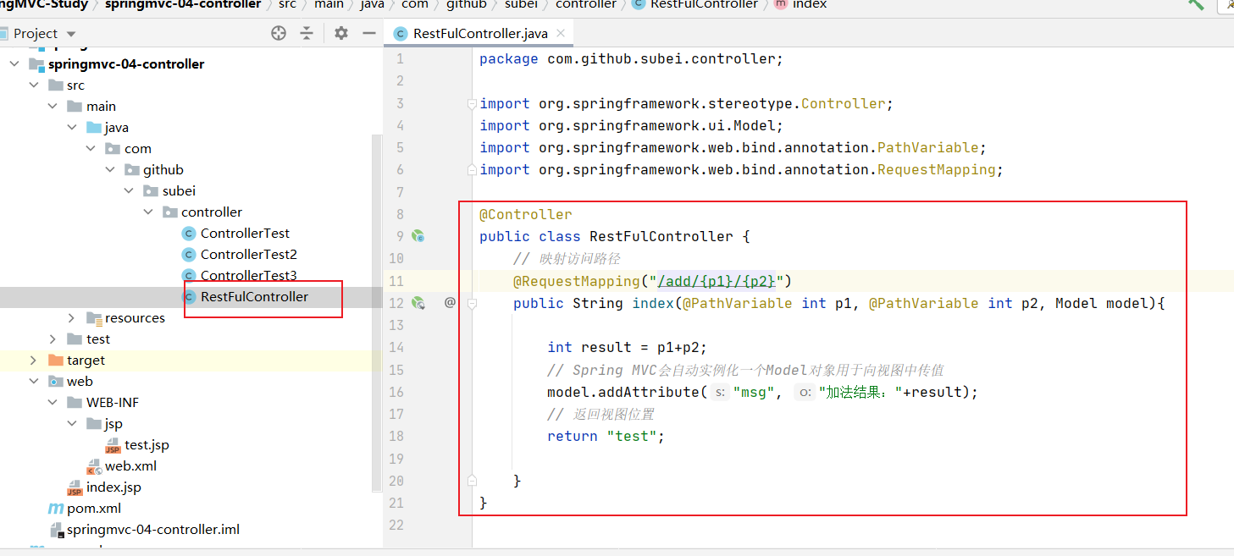Click the locate-in-project crosshair icon
The width and height of the screenshot is (1234, 556).
point(279,33)
